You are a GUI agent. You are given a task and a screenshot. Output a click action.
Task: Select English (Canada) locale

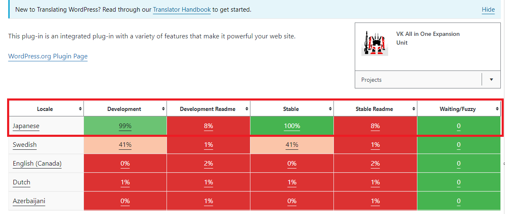(x=37, y=164)
